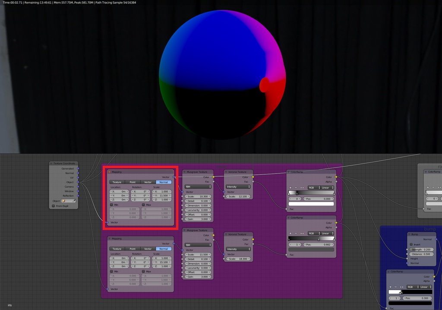The image size is (442, 310).
Task: Open the Linear interpolation dropdown on ColorRamp
Action: 325,187
